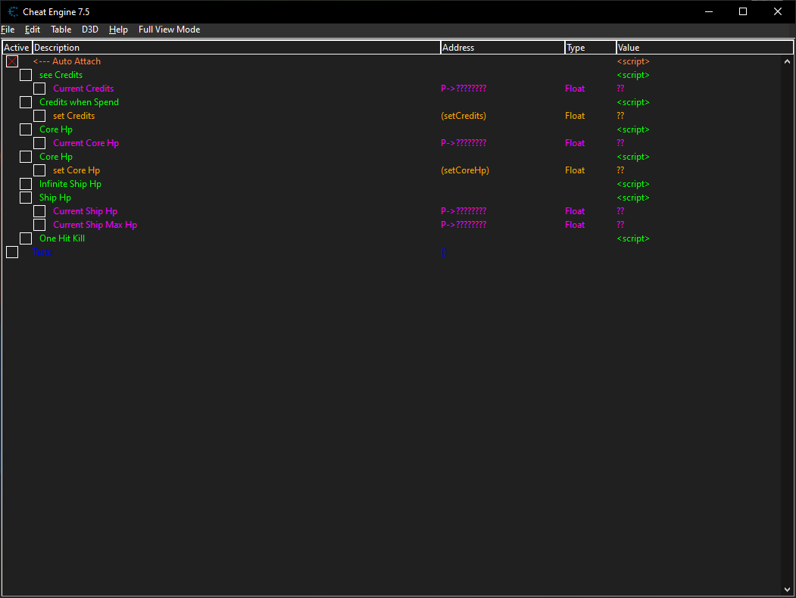Click the (setCoreHp) address cell

pyautogui.click(x=465, y=170)
